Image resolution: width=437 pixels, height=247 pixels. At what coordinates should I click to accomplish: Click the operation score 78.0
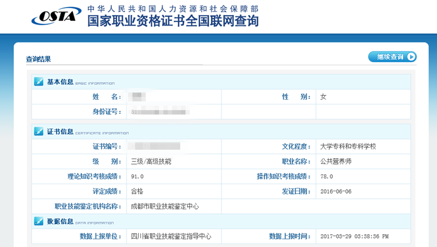tap(327, 177)
